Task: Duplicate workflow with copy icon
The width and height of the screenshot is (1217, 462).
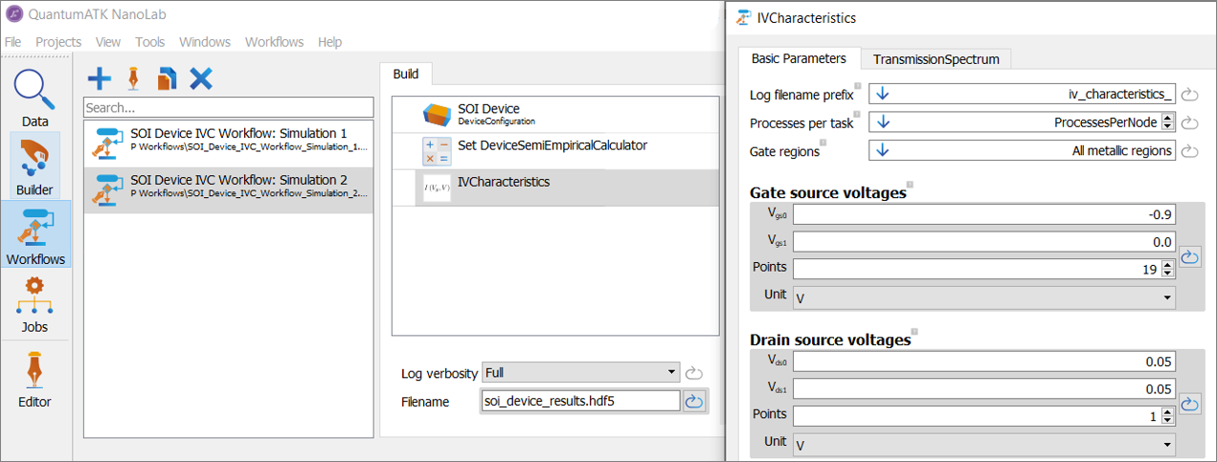Action: click(167, 78)
